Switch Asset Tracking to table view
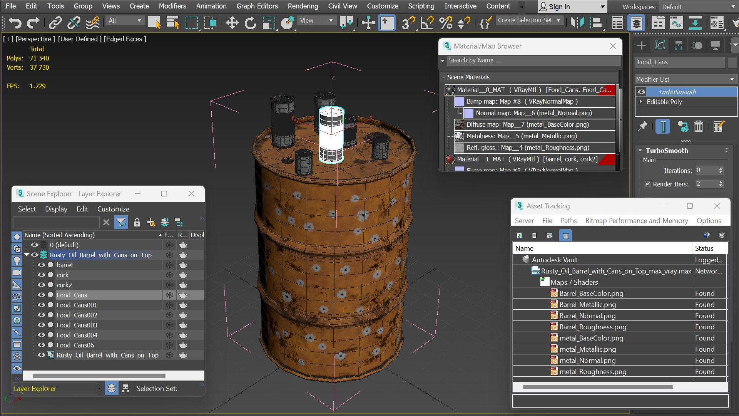 [565, 235]
